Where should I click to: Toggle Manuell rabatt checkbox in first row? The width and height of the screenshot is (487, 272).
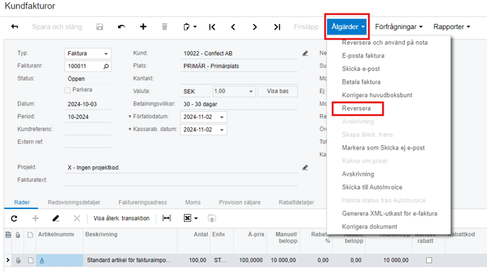click(429, 260)
